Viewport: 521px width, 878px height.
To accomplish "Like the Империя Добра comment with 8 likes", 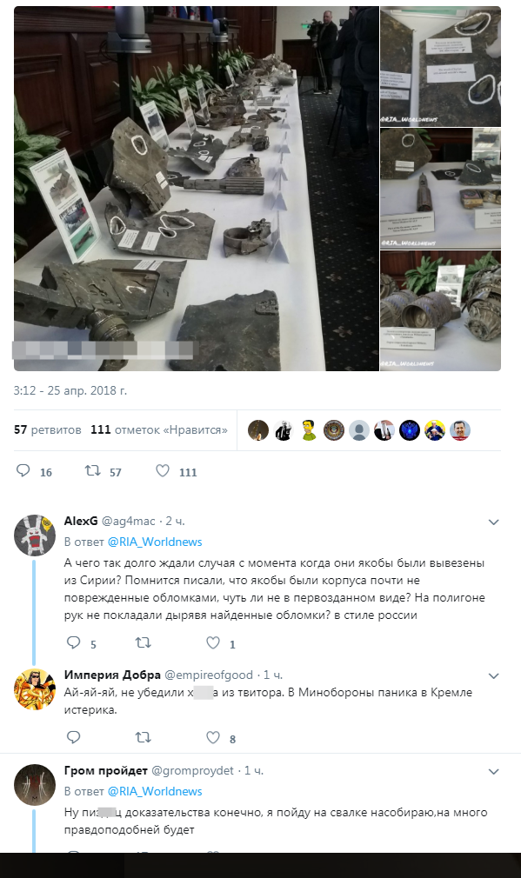I will (213, 737).
